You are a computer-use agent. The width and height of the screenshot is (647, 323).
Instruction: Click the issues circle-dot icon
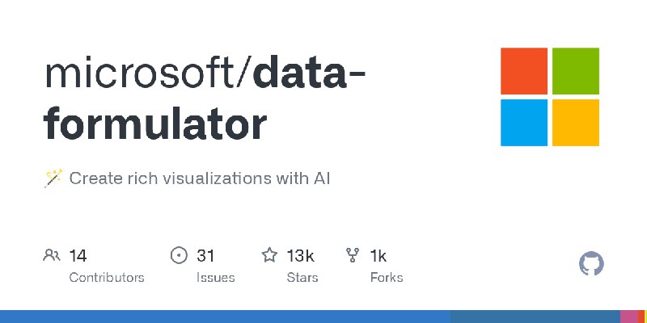pyautogui.click(x=179, y=255)
